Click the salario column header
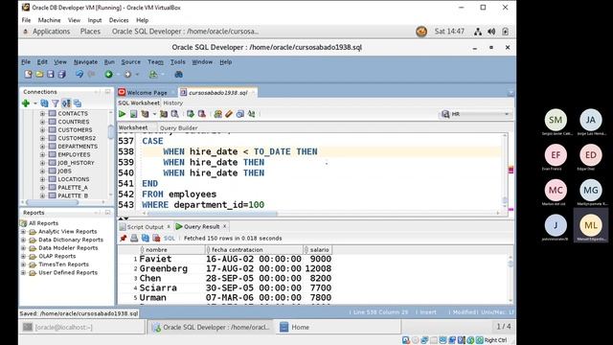This screenshot has width=613, height=345. coord(317,249)
